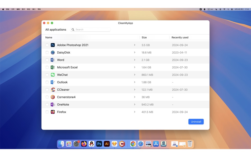Expand the WeChat row chevron

pyautogui.click(x=135, y=75)
